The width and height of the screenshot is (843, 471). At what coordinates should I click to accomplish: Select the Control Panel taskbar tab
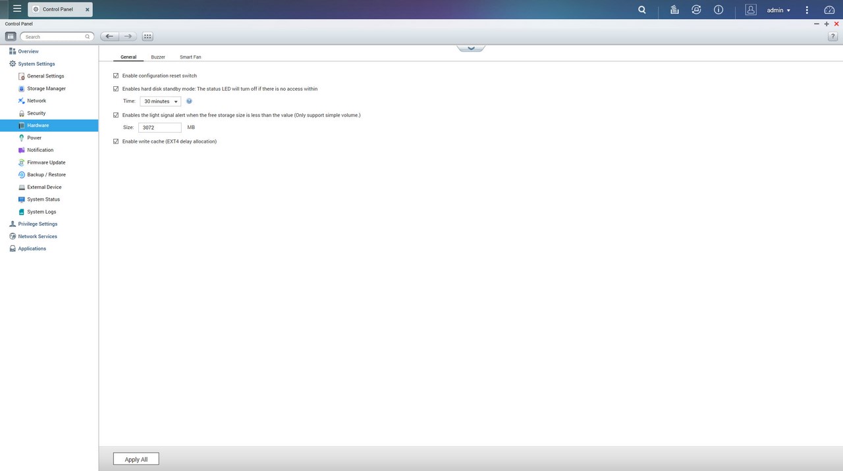60,9
